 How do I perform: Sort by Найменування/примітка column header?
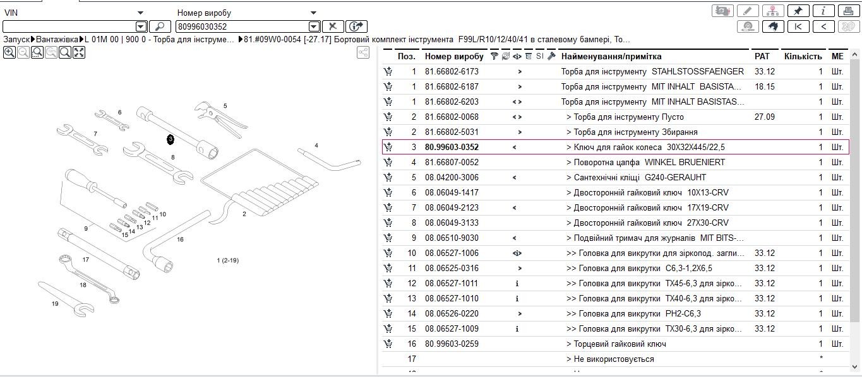click(x=611, y=56)
